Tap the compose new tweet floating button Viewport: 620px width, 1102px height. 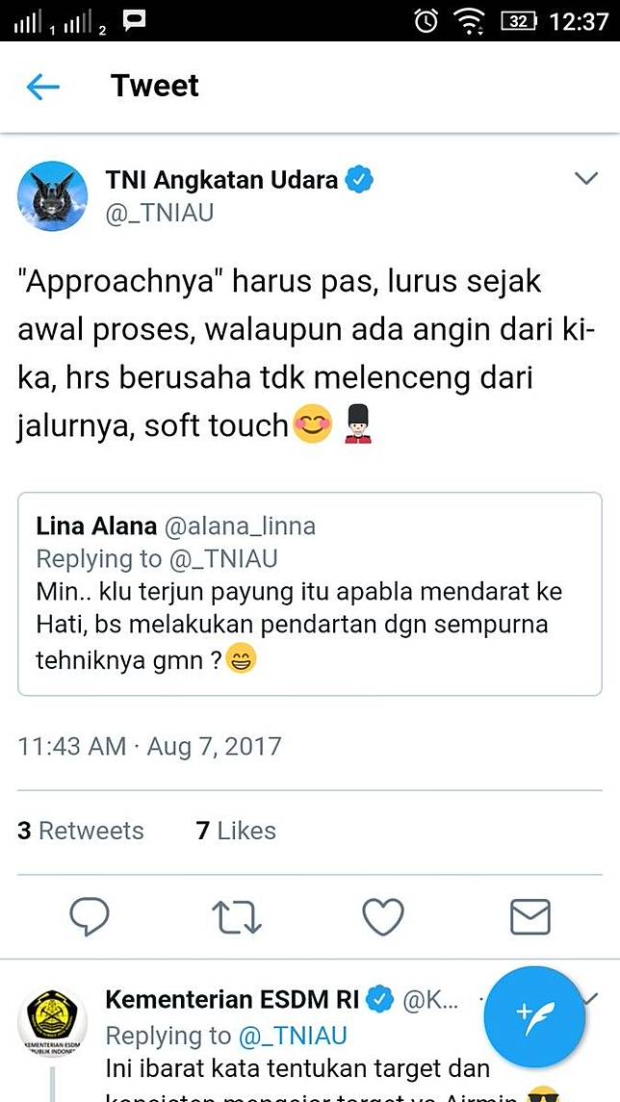point(535,1017)
